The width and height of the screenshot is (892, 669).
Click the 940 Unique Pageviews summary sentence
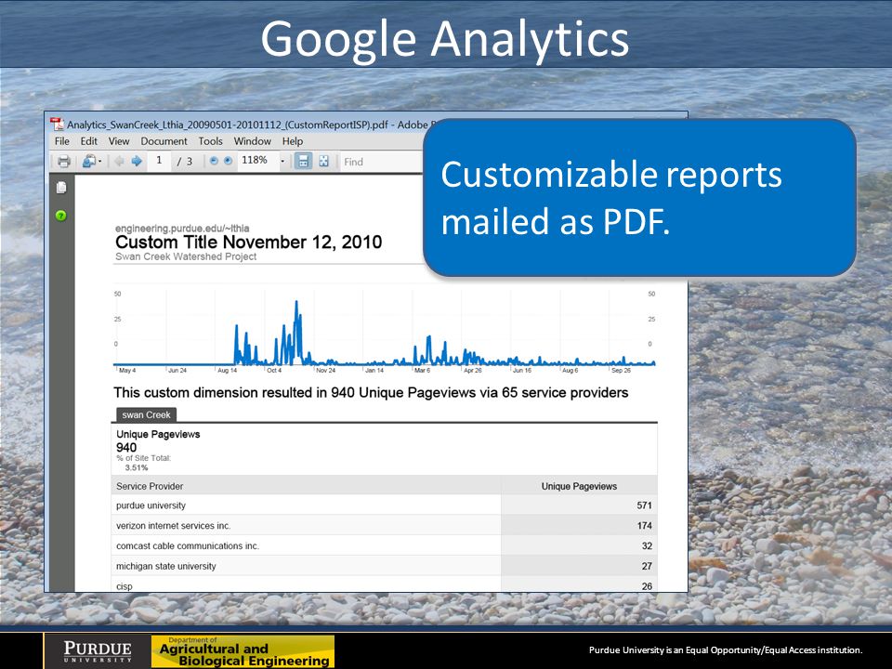(371, 392)
